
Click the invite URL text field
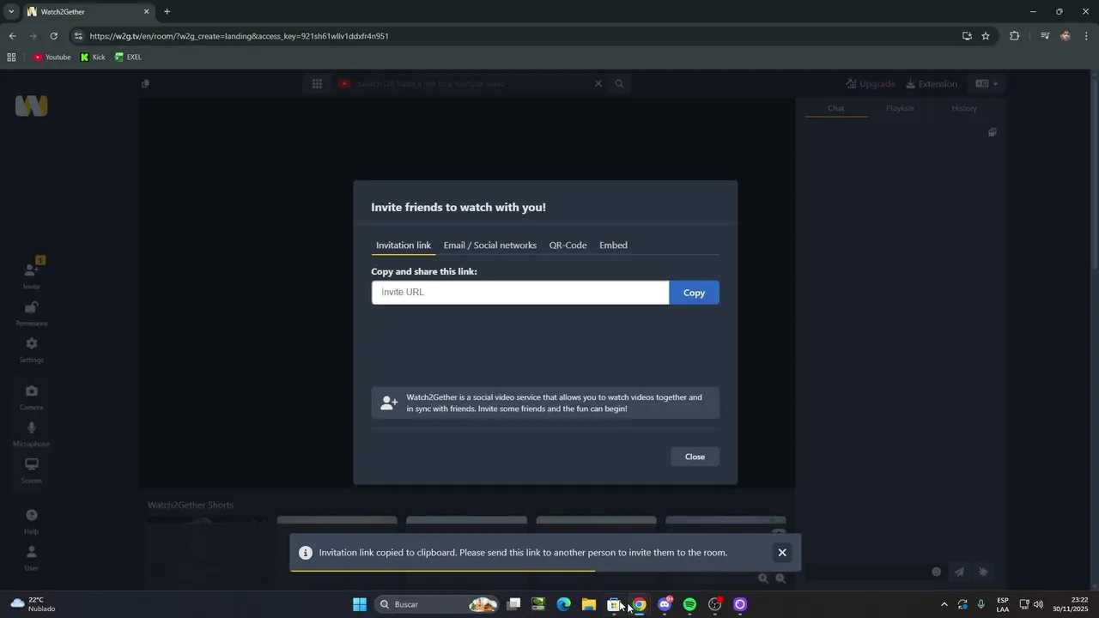(x=520, y=293)
